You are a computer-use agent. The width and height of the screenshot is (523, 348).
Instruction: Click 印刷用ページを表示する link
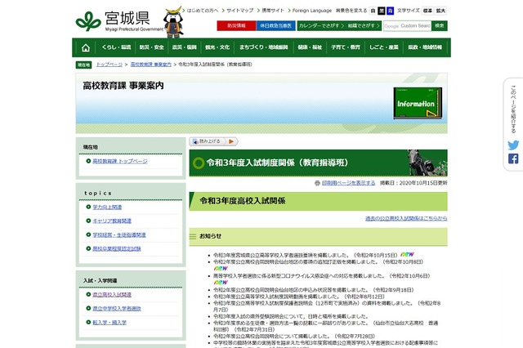coord(348,183)
